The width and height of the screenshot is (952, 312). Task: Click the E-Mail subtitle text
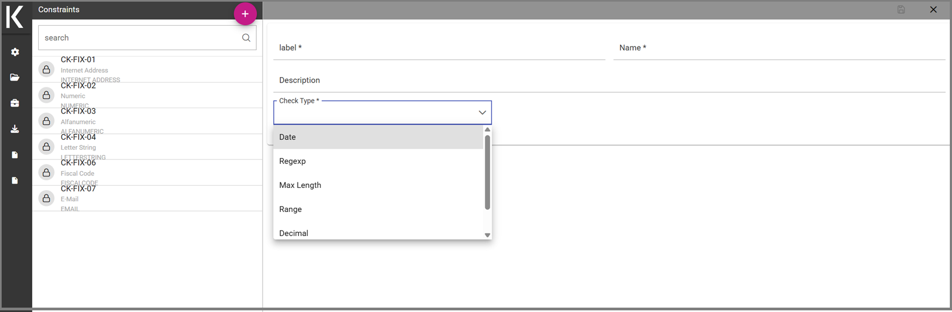pos(70,199)
